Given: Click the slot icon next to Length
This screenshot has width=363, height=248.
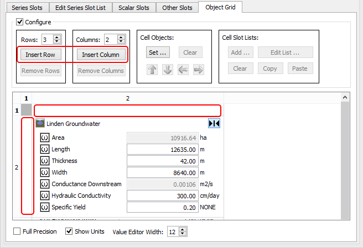Looking at the screenshot, I should tap(45, 149).
